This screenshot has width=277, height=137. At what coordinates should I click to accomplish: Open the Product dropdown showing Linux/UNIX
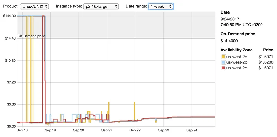pos(34,6)
